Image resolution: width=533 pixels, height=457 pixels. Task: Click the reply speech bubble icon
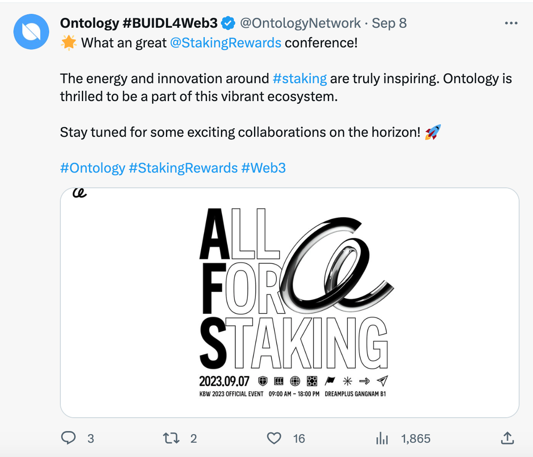(68, 438)
